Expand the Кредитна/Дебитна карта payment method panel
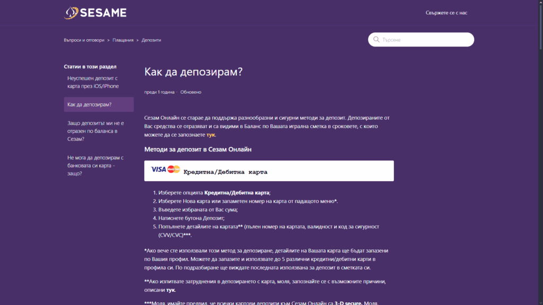 (x=269, y=171)
